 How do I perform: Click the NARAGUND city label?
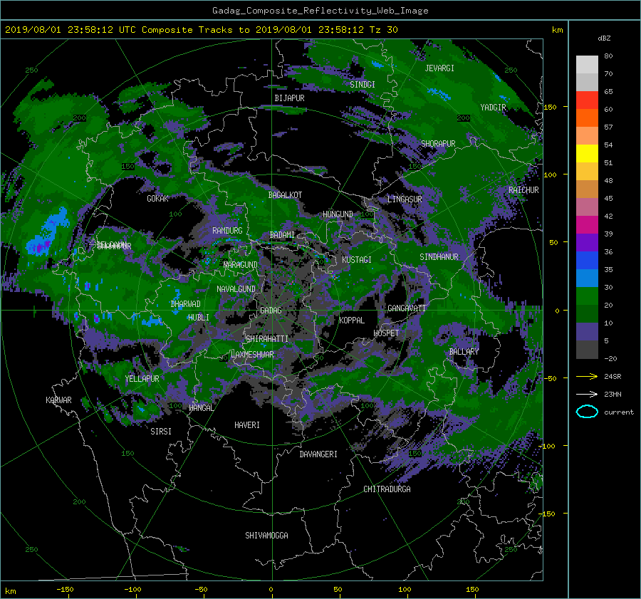pos(241,265)
